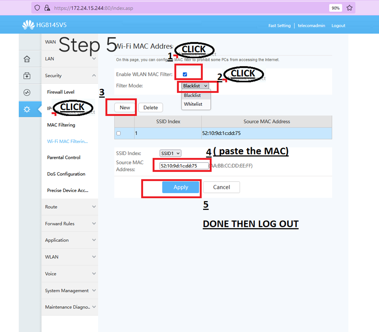379x332 pixels.
Task: Open the Filter Mode dropdown
Action: coord(195,86)
